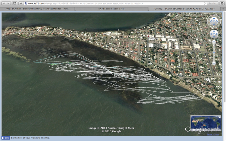Open the Terms of Use link
Viewport: 226px width, 141px height.
pyautogui.click(x=212, y=134)
